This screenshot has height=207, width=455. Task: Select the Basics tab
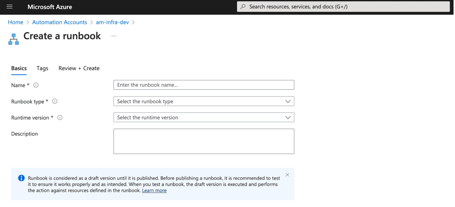(19, 68)
